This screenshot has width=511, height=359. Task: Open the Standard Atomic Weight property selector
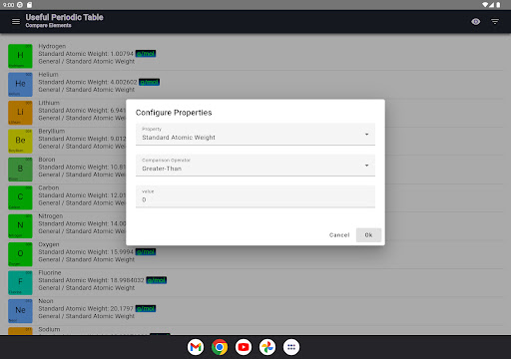coord(255,134)
